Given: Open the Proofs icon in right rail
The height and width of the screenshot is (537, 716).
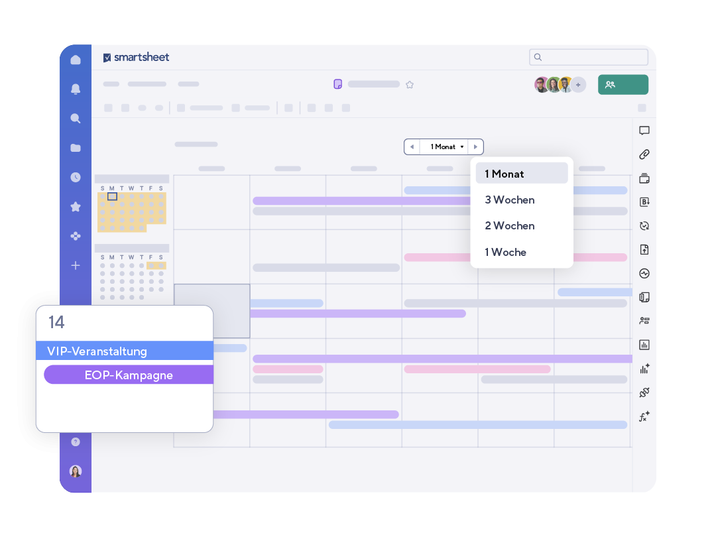Looking at the screenshot, I should (644, 178).
